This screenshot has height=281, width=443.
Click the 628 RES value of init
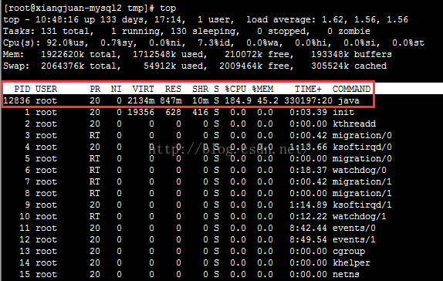click(x=173, y=112)
